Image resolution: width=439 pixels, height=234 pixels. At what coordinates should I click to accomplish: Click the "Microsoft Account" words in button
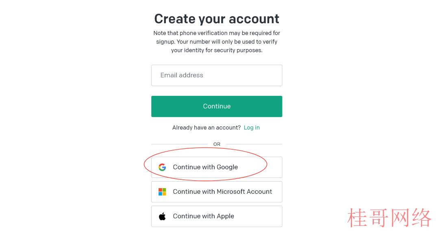244,192
